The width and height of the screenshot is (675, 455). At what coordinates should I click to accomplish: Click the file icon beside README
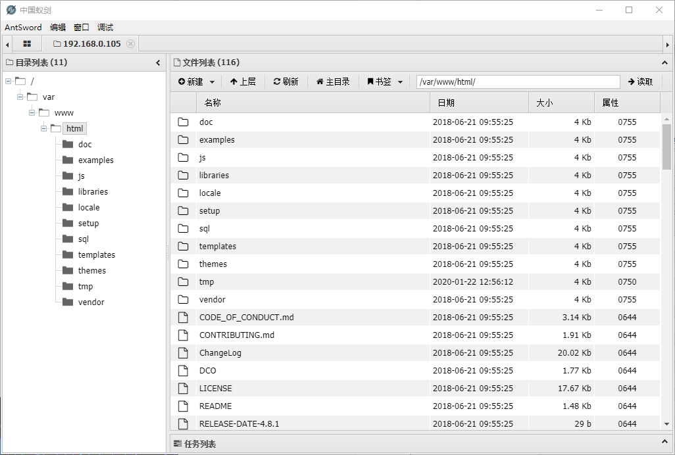point(183,406)
